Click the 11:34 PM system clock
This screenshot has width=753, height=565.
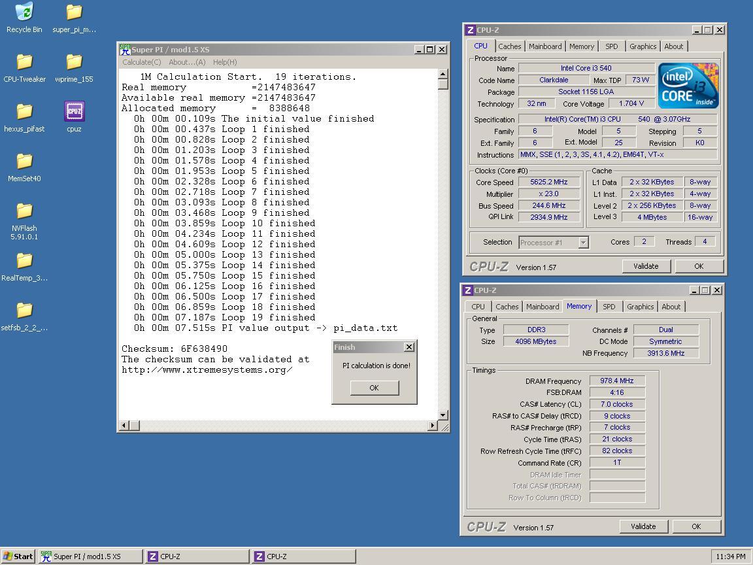point(730,557)
